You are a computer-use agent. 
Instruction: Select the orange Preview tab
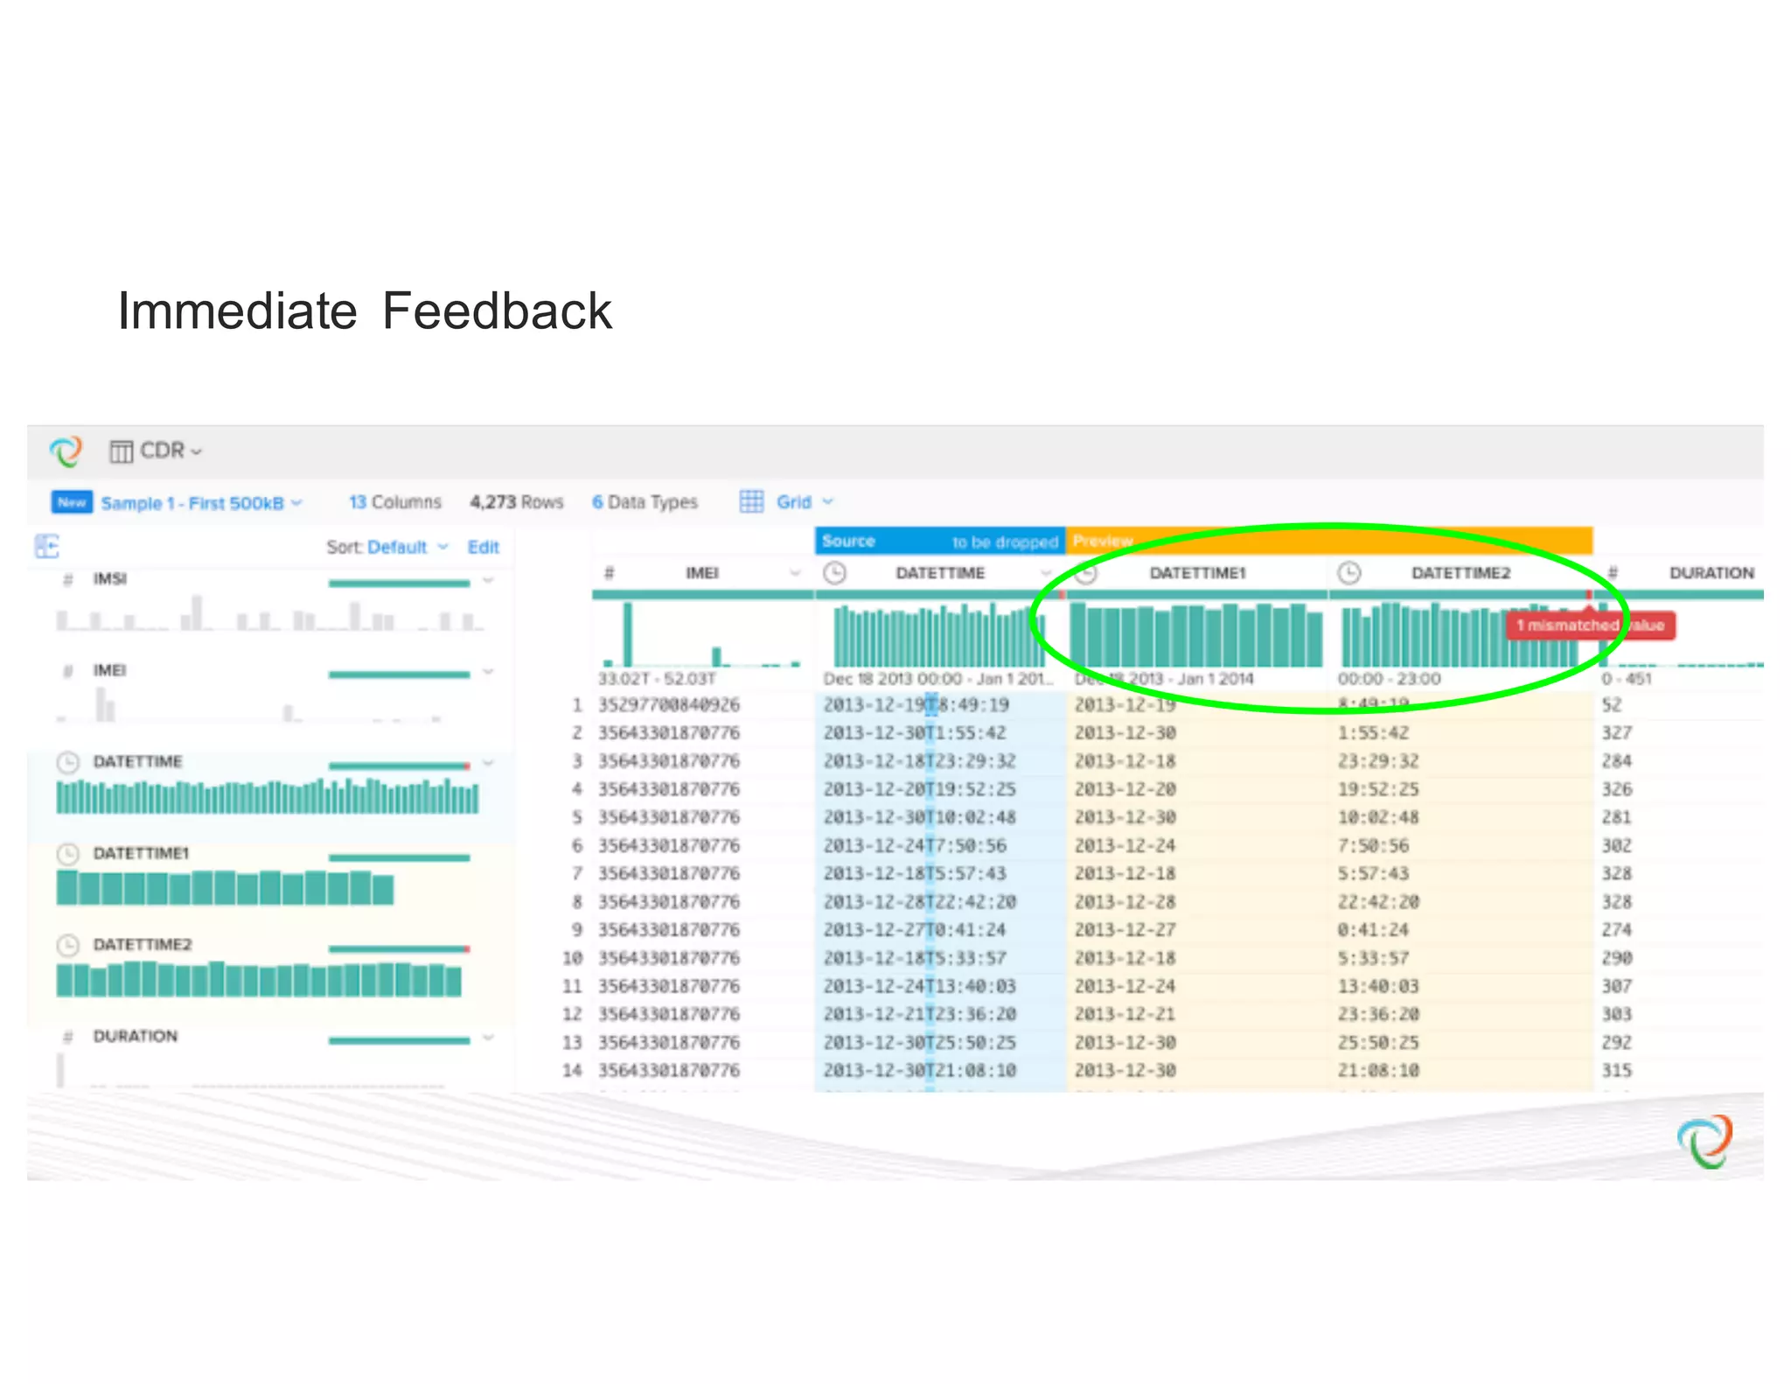(x=1104, y=542)
